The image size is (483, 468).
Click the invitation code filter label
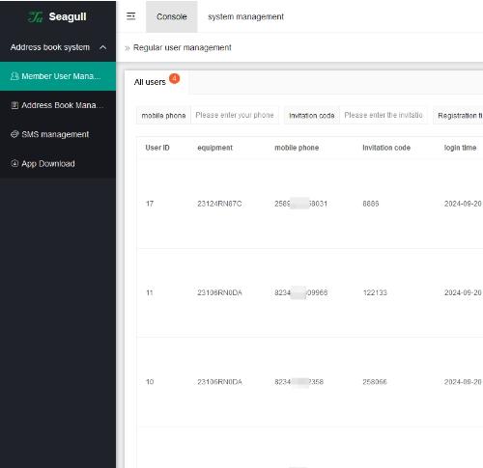click(312, 116)
